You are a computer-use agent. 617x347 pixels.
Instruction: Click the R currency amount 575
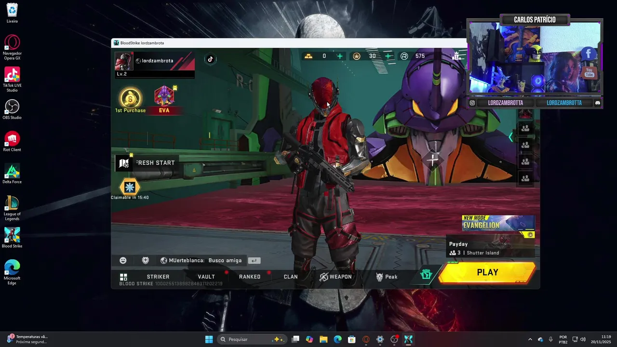420,56
